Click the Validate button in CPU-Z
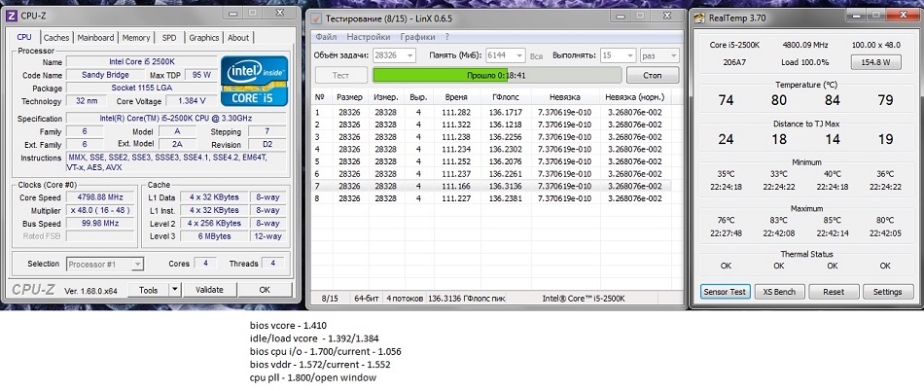Image resolution: width=924 pixels, height=391 pixels. tap(210, 290)
